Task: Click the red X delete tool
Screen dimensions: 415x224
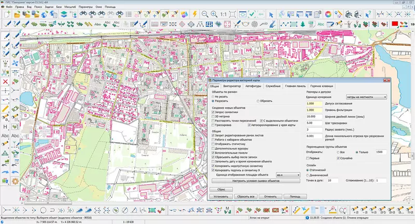Action: pyautogui.click(x=5, y=82)
